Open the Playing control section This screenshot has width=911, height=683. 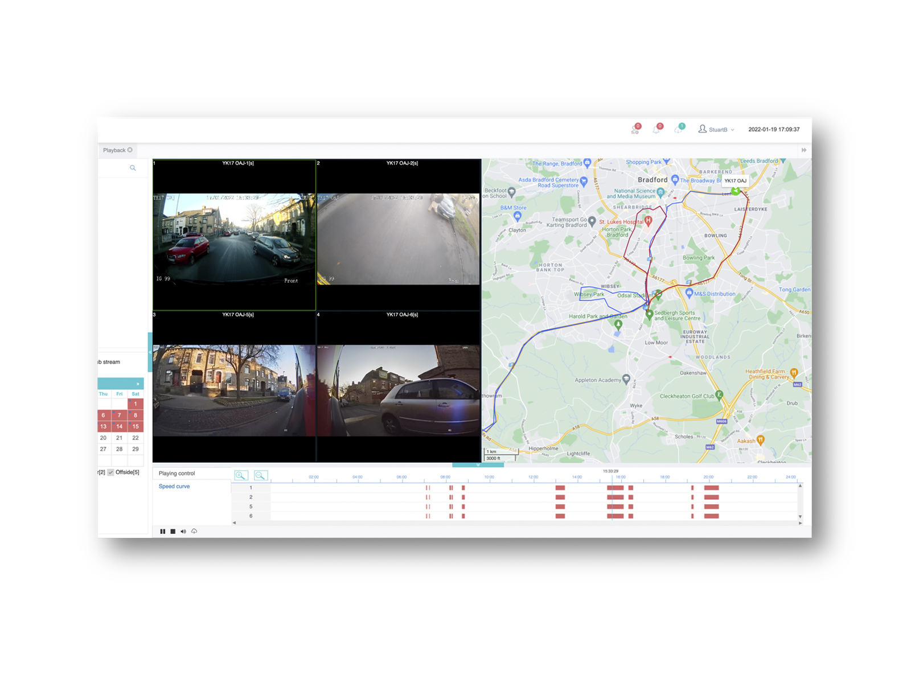coord(177,473)
